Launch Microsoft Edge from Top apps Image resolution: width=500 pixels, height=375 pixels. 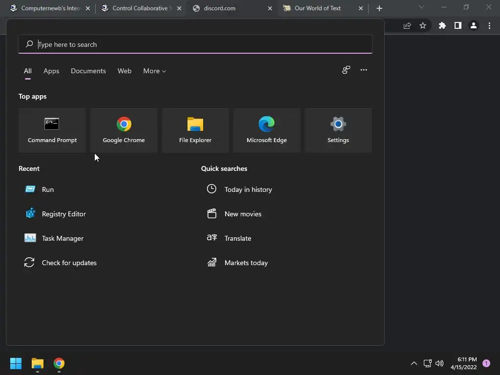pos(267,130)
